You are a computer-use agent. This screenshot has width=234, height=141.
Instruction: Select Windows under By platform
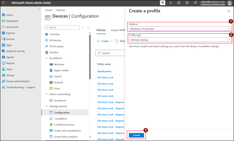59,64
